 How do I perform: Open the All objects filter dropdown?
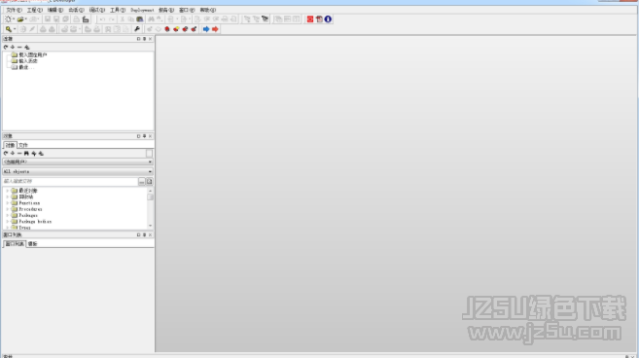[78, 171]
